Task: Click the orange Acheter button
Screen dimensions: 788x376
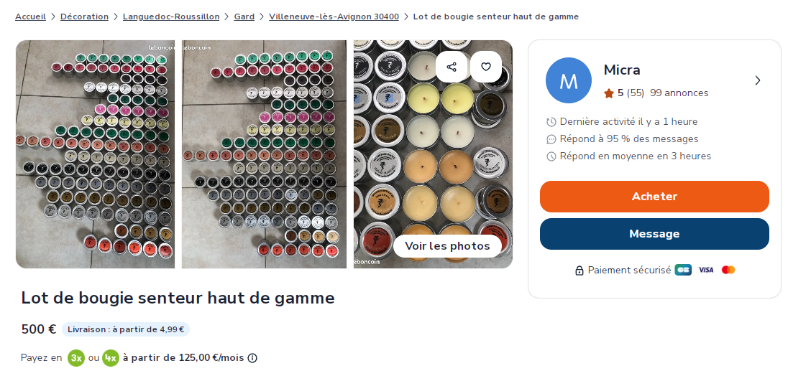Action: pos(654,197)
